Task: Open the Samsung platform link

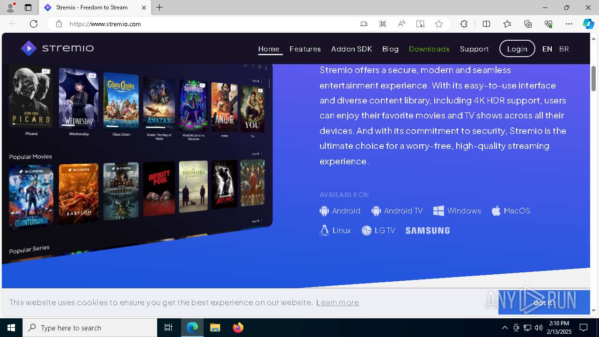Action: (x=428, y=230)
